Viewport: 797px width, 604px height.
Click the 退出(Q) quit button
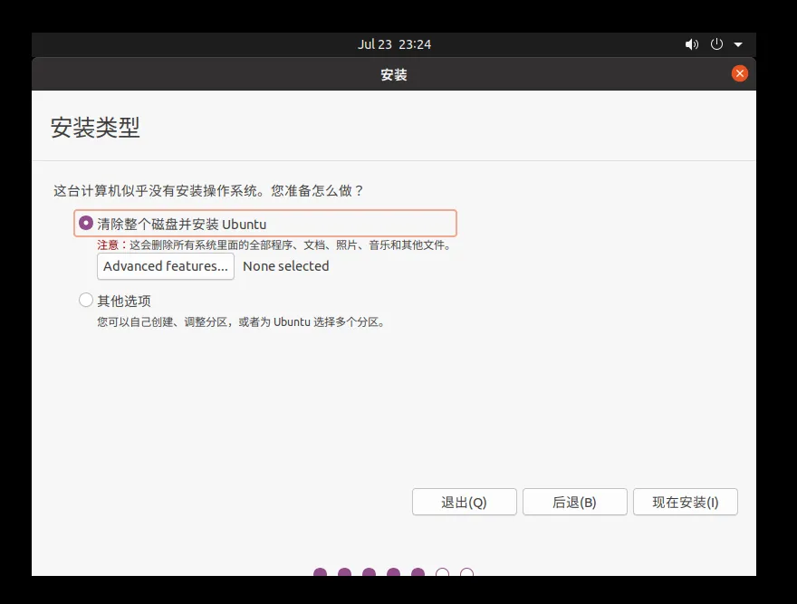tap(464, 503)
